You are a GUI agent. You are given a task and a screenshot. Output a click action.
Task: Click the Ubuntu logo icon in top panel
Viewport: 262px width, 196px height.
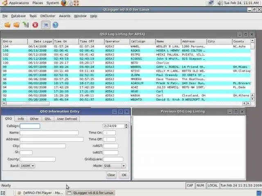[5, 3]
